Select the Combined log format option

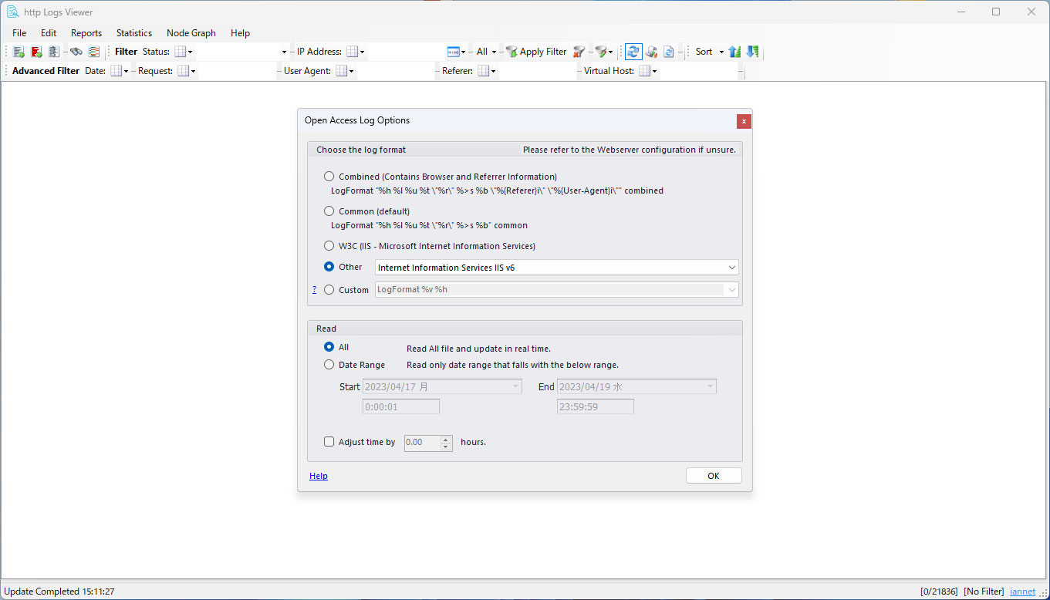coord(329,177)
